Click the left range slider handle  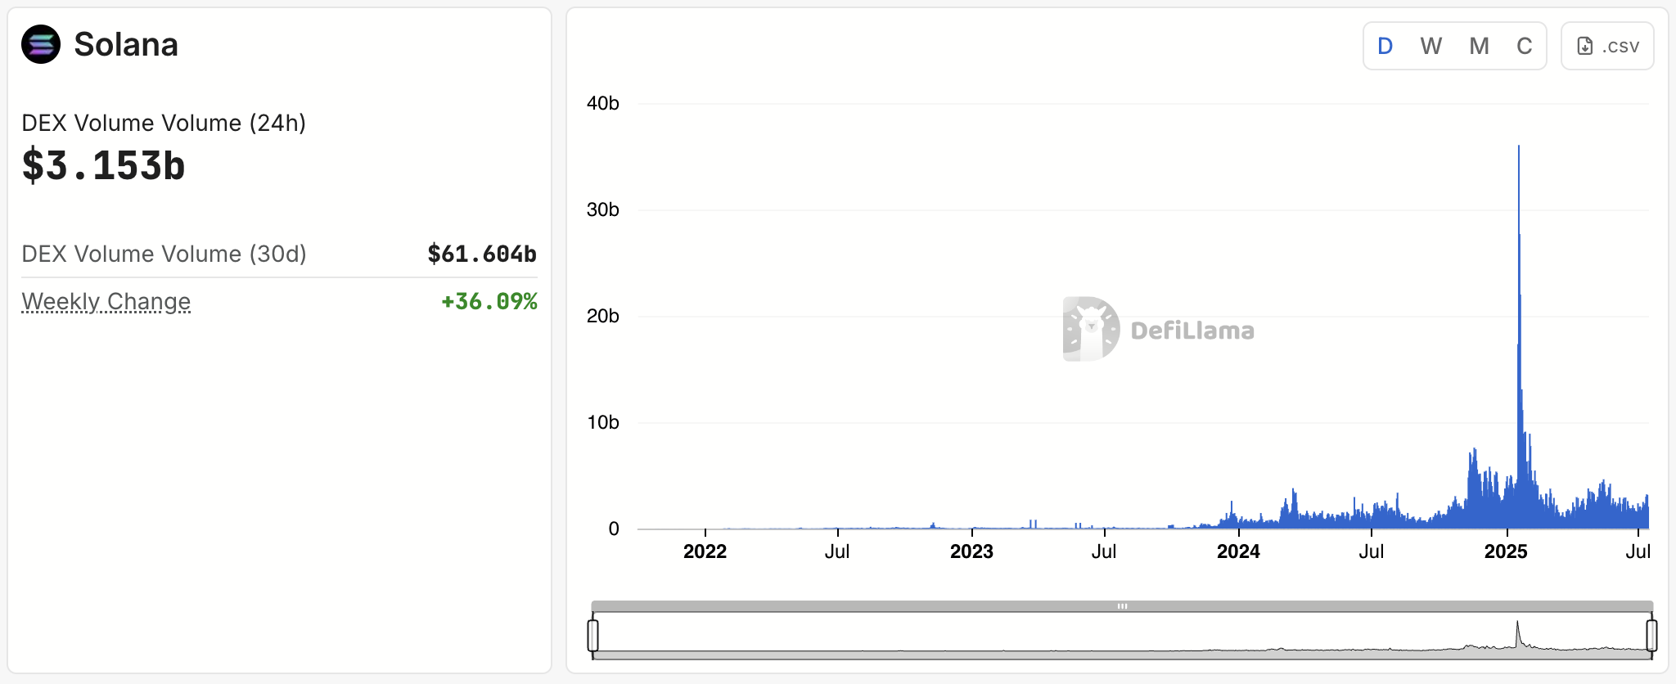tap(593, 636)
